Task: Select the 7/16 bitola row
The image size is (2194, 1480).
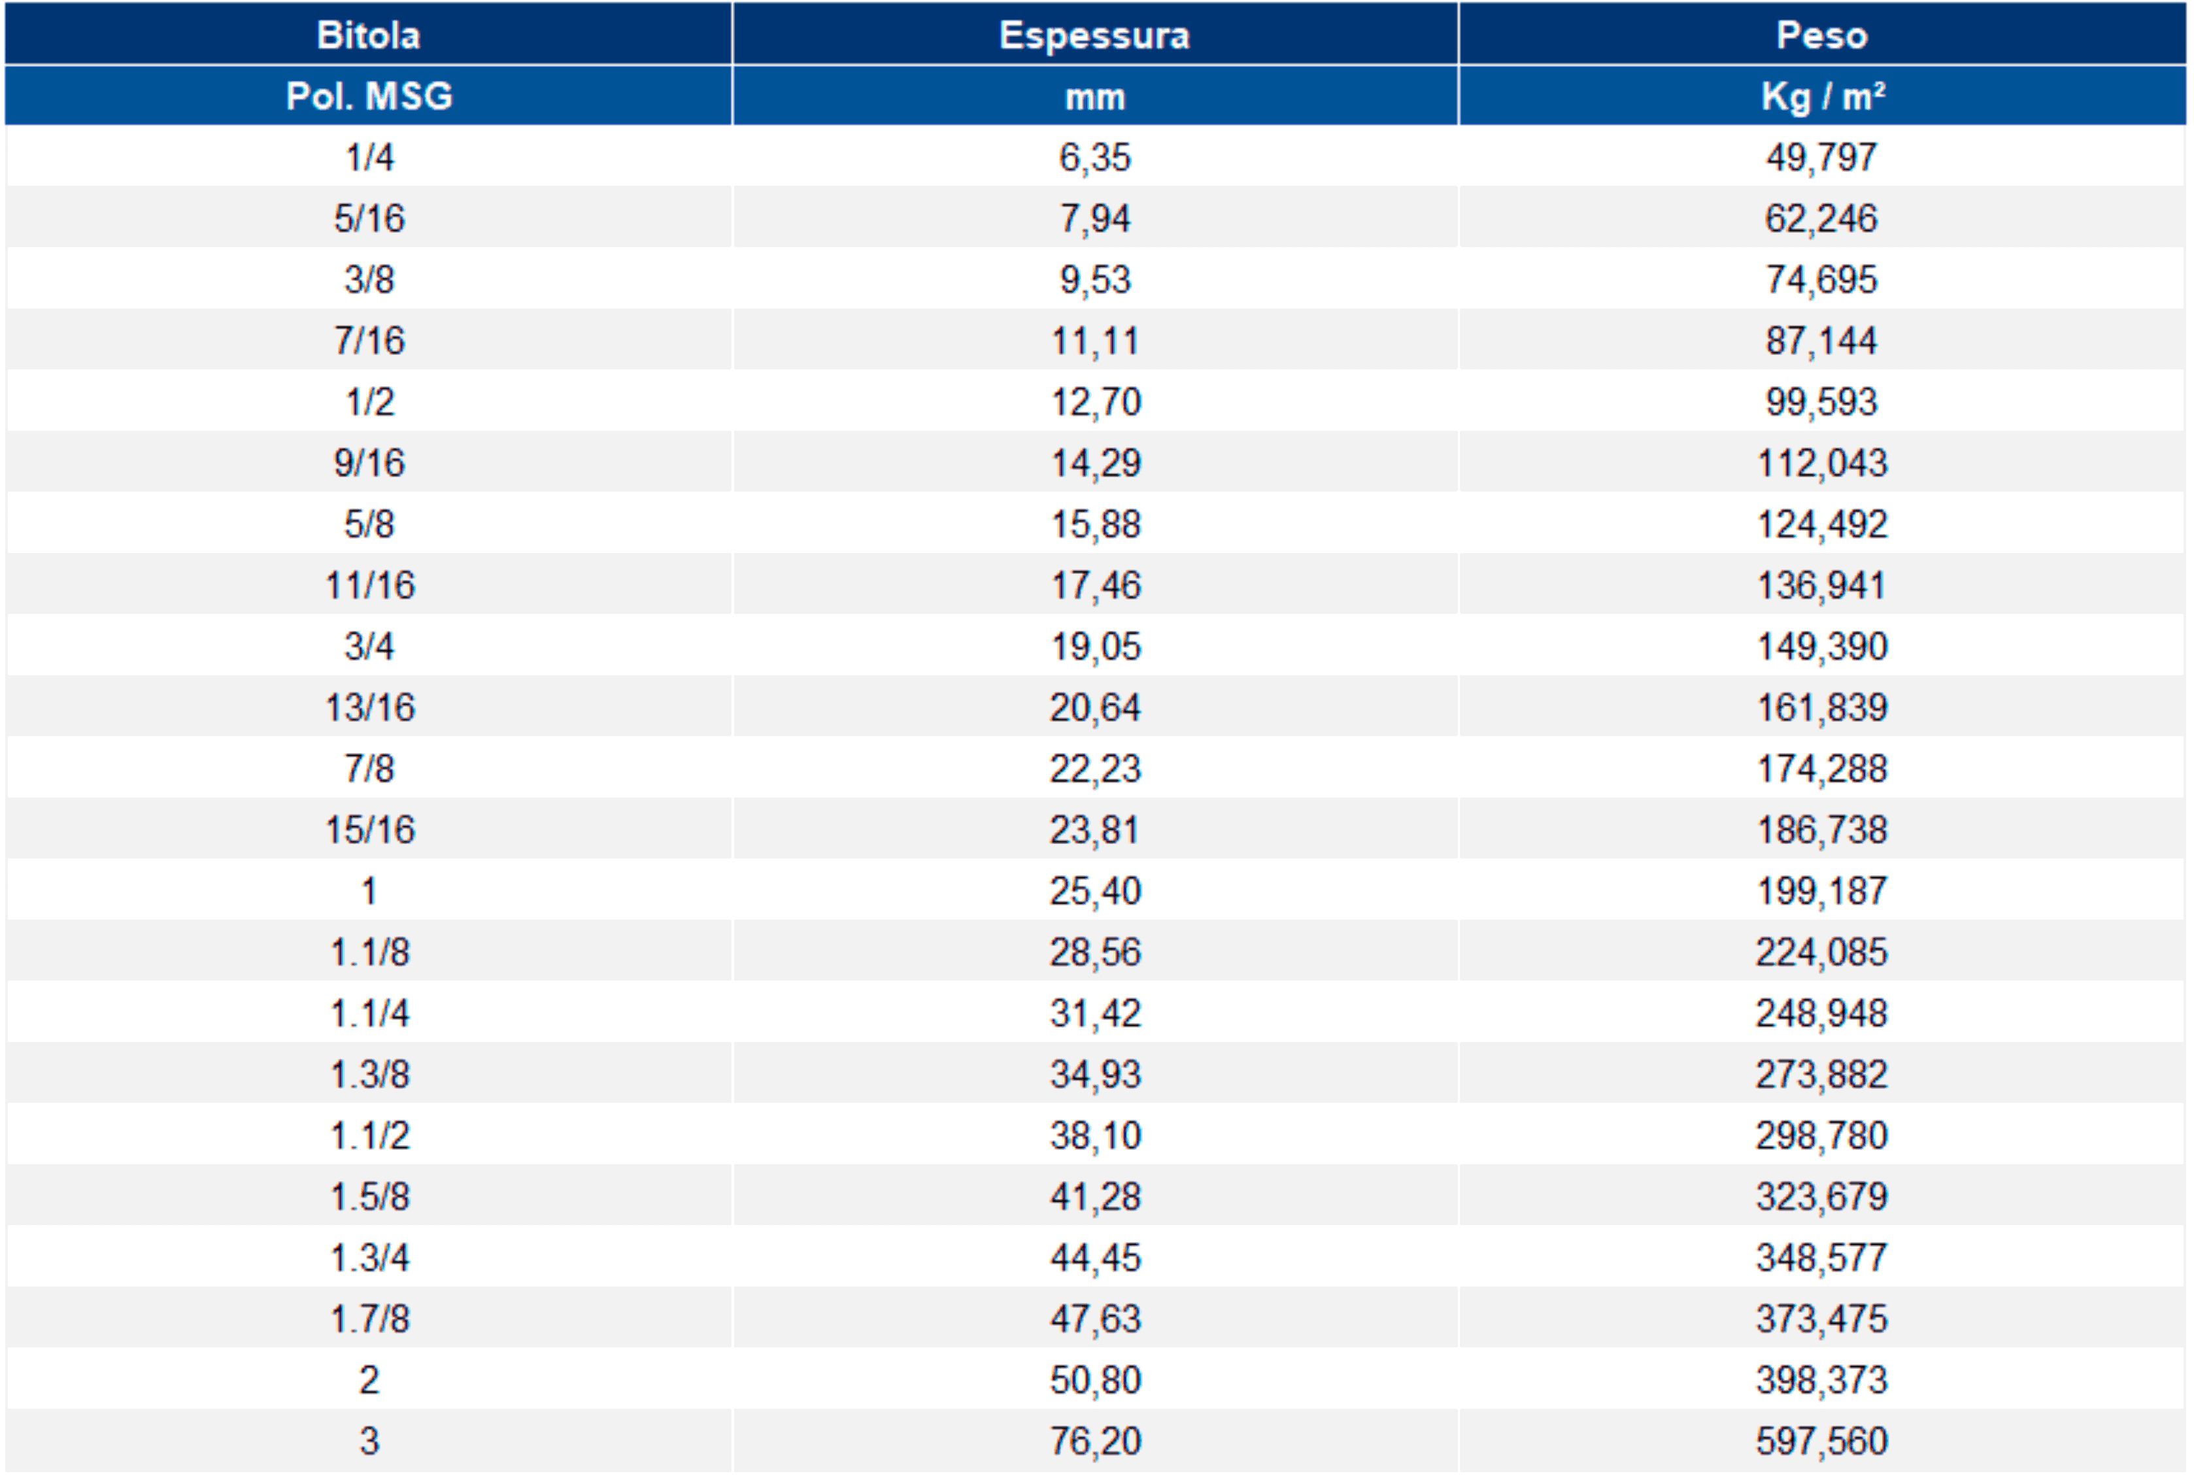Action: (1094, 340)
